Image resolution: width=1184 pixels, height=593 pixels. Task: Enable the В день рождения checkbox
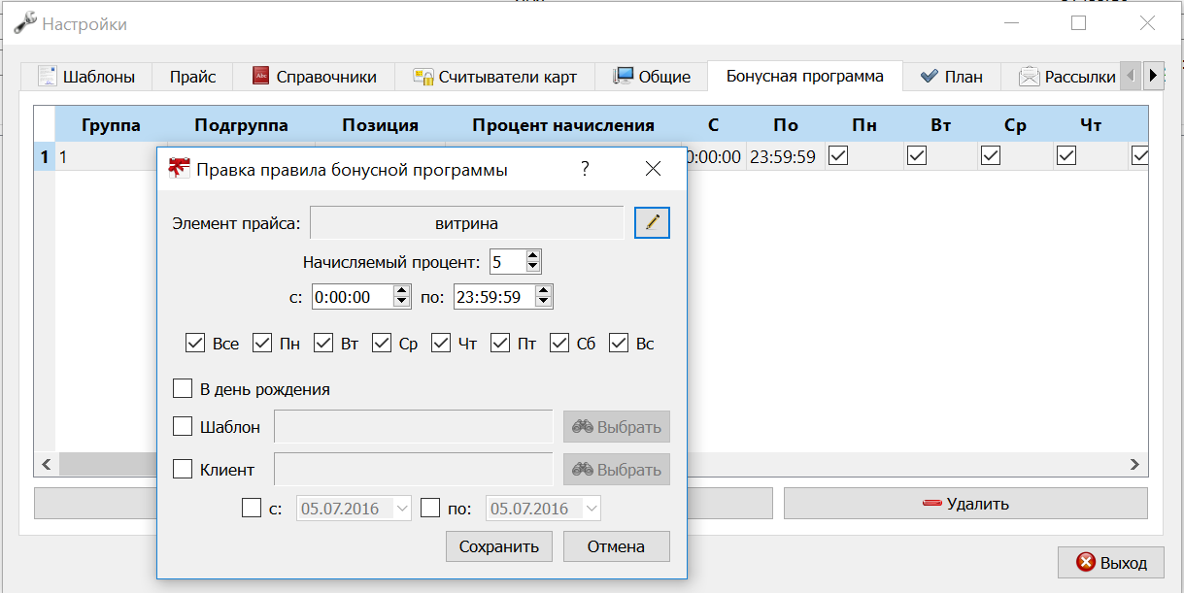[x=183, y=389]
